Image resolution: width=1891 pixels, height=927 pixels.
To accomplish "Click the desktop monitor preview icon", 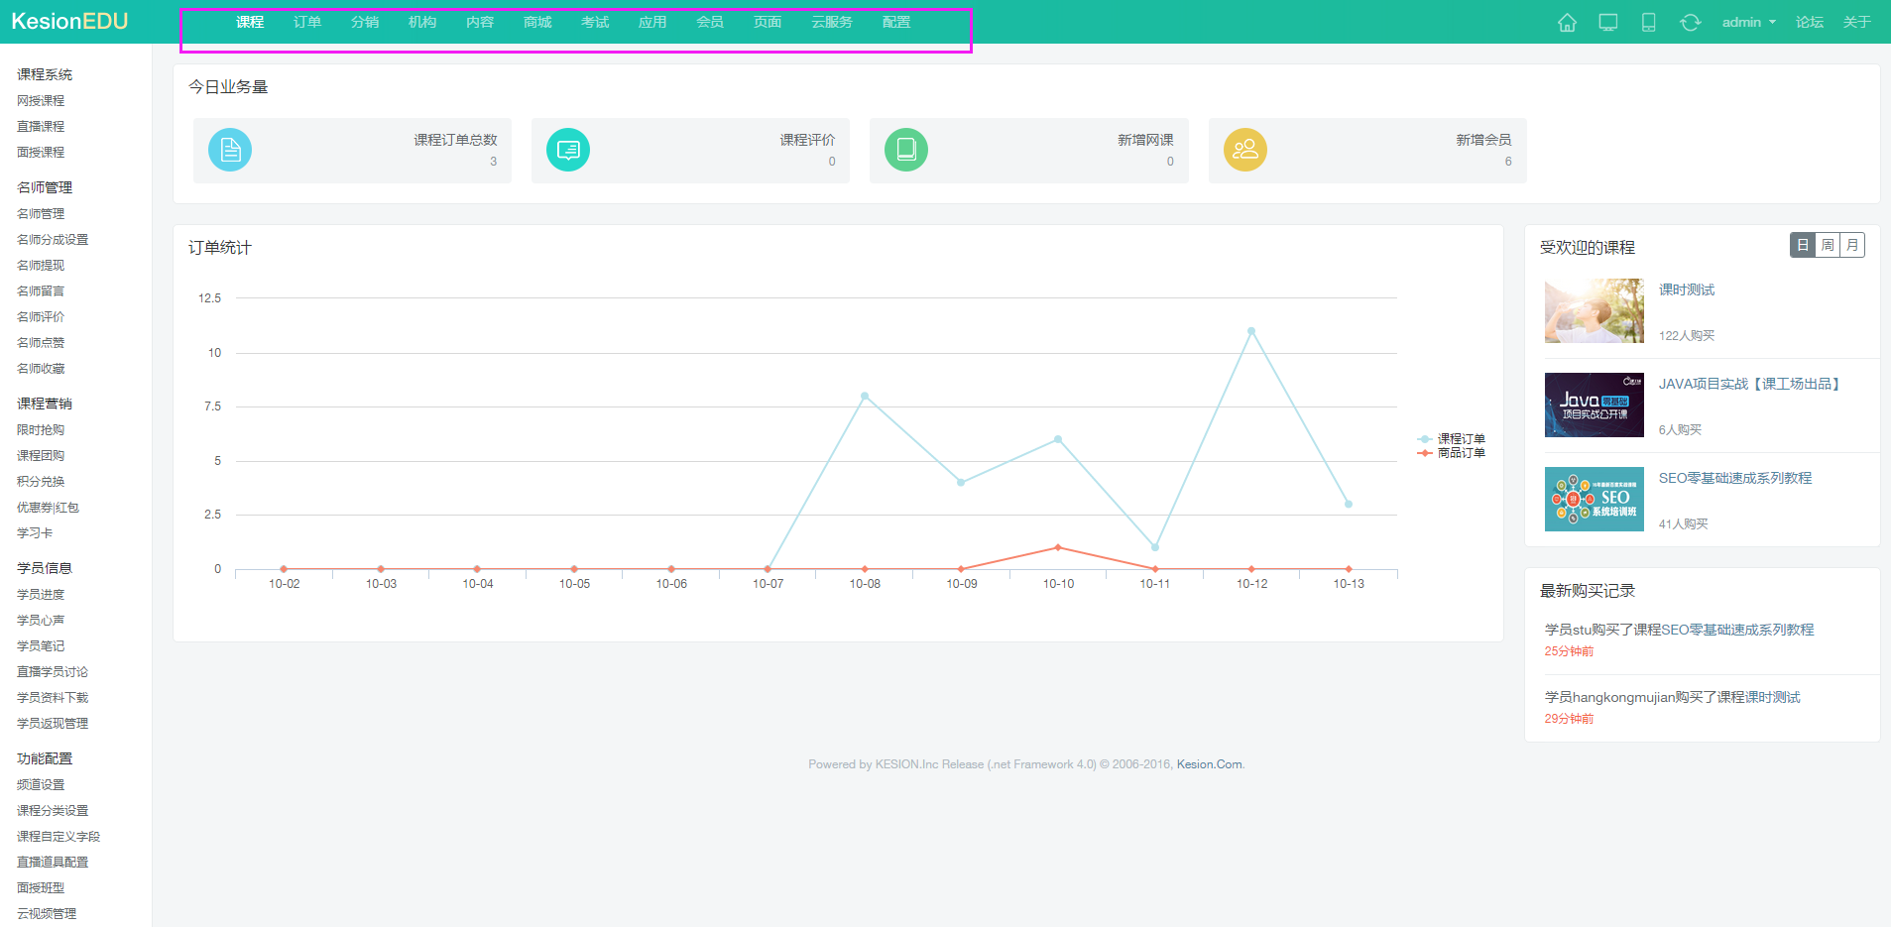I will (x=1608, y=23).
